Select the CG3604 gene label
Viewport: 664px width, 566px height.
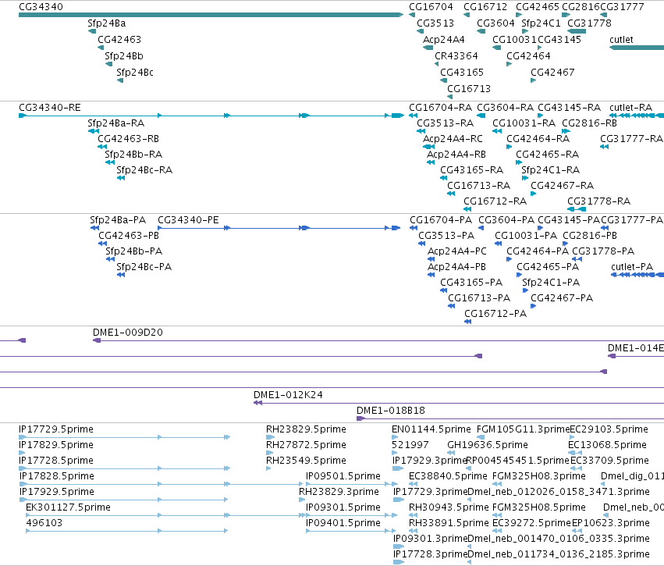pos(495,23)
